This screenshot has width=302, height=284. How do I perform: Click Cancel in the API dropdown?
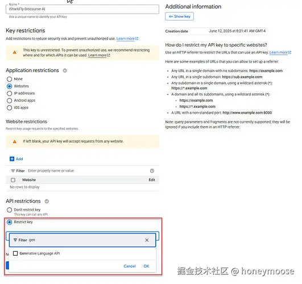[130, 266]
